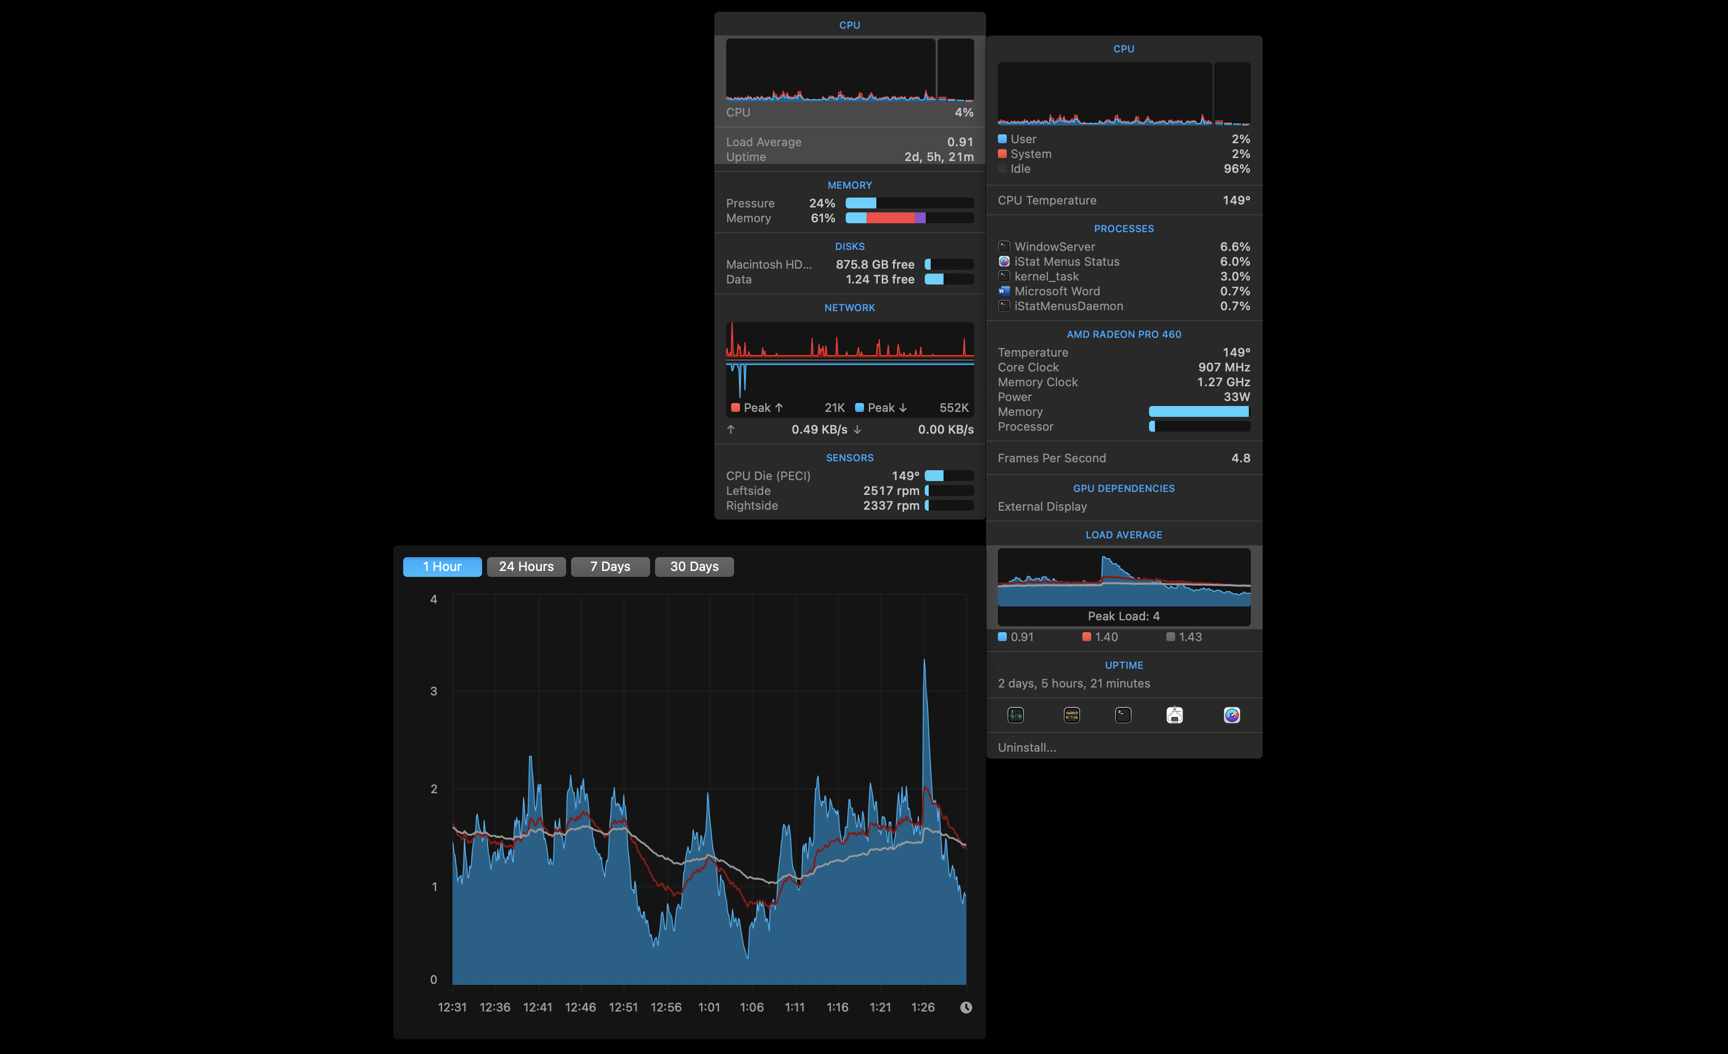Expand the Processes section

[x=1123, y=228]
